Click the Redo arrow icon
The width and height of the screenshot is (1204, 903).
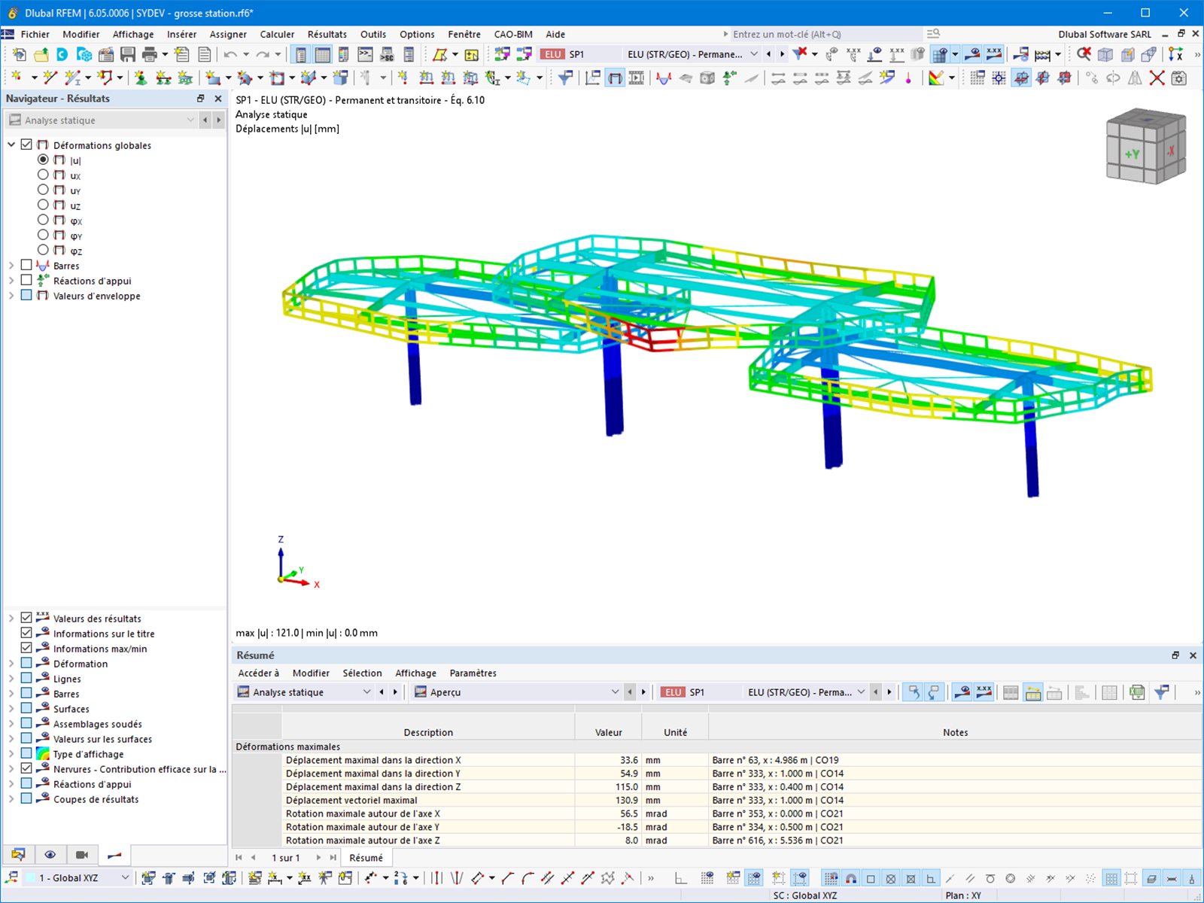(x=262, y=54)
